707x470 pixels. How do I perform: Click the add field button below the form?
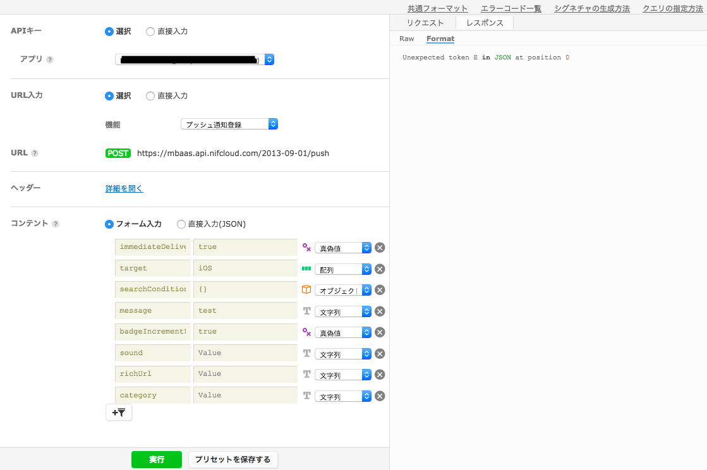click(x=119, y=412)
